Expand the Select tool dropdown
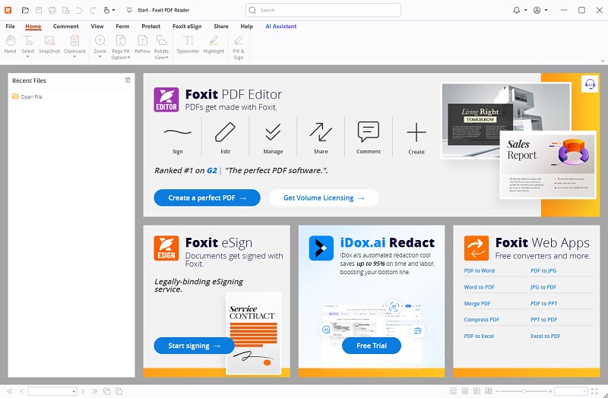608x398 pixels. coord(27,57)
